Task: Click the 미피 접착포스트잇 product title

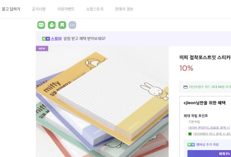Action: pyautogui.click(x=205, y=57)
